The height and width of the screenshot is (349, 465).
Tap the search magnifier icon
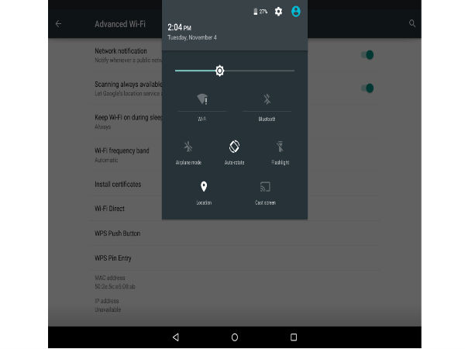412,24
